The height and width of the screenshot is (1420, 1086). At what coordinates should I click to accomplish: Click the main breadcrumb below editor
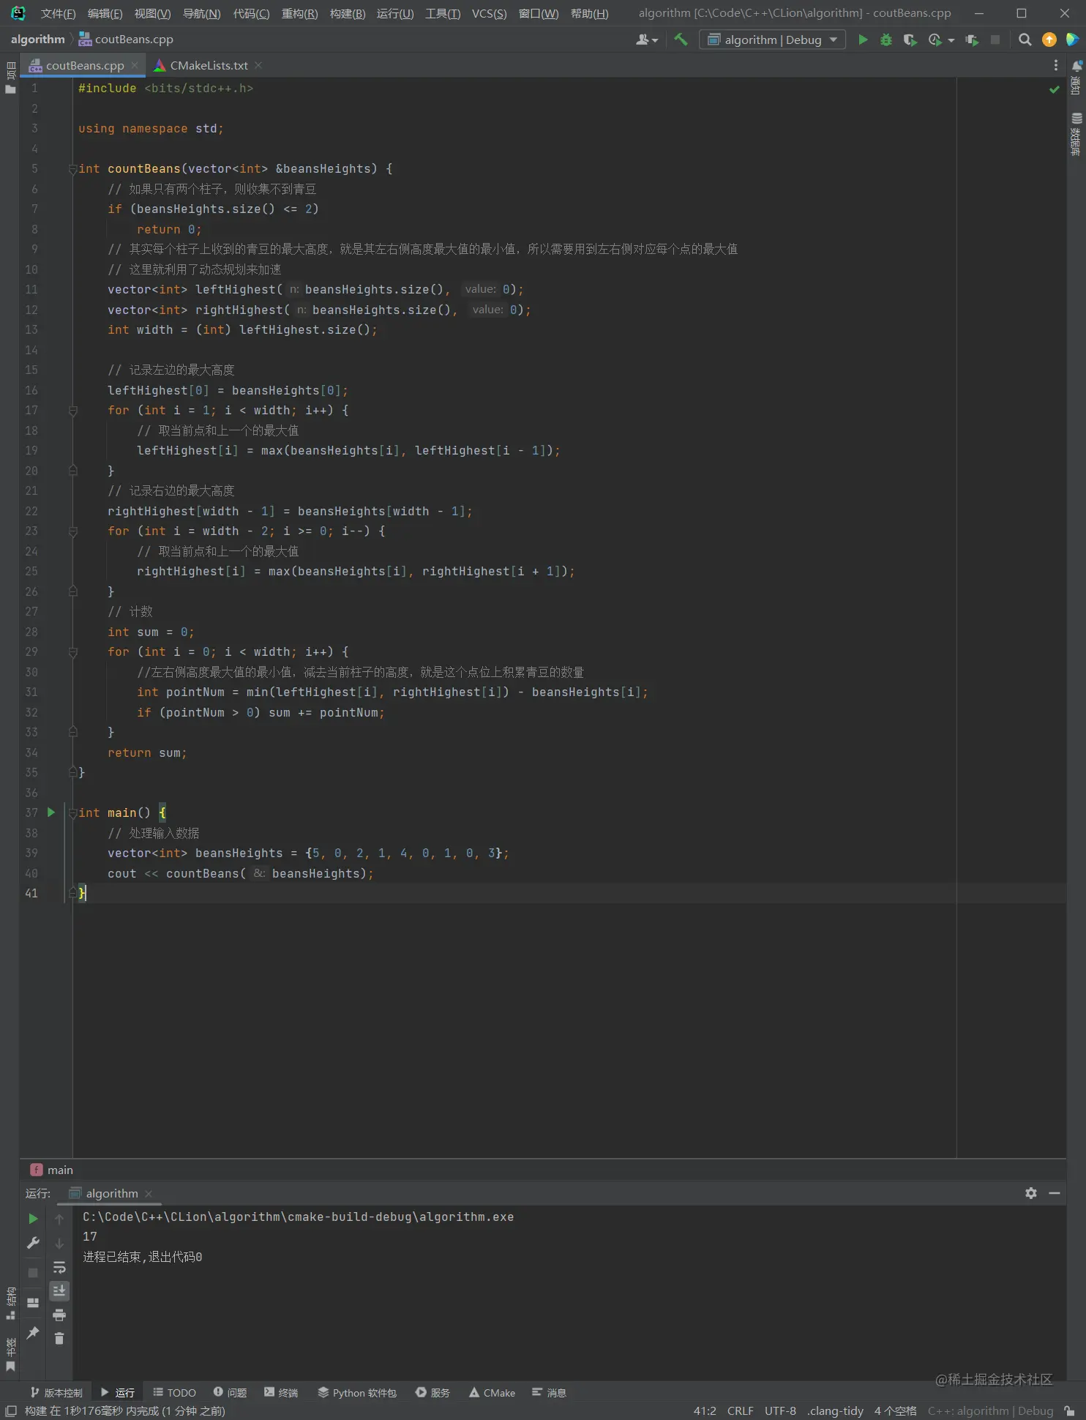click(x=52, y=1170)
